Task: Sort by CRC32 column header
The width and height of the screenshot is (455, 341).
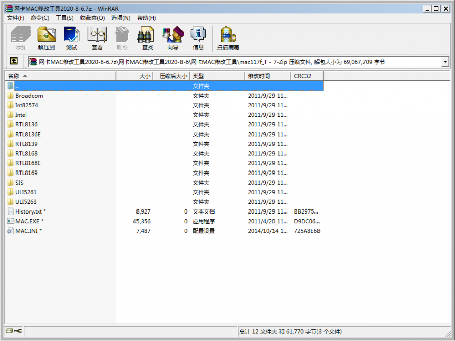Action: 307,76
